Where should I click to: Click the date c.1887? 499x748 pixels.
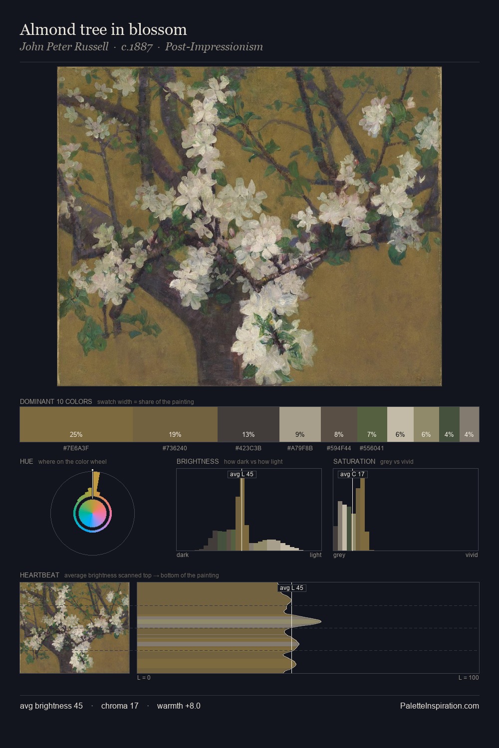pos(137,47)
